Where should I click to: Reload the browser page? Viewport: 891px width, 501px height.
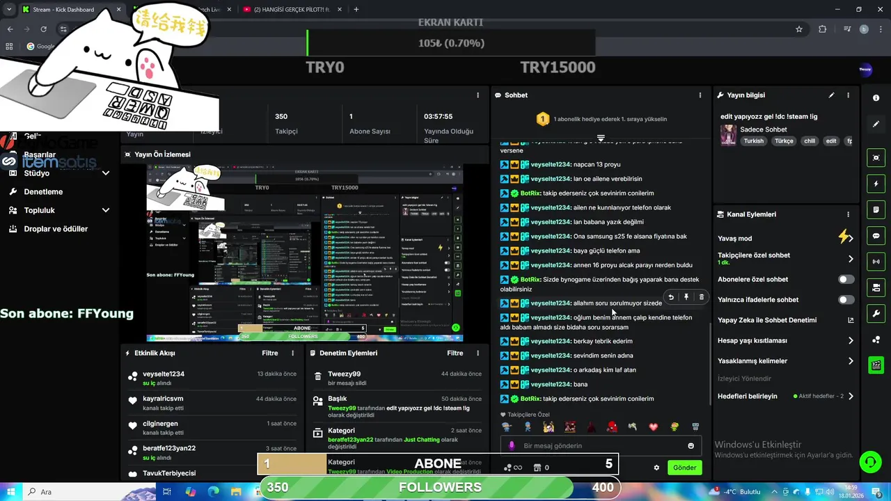pyautogui.click(x=43, y=29)
